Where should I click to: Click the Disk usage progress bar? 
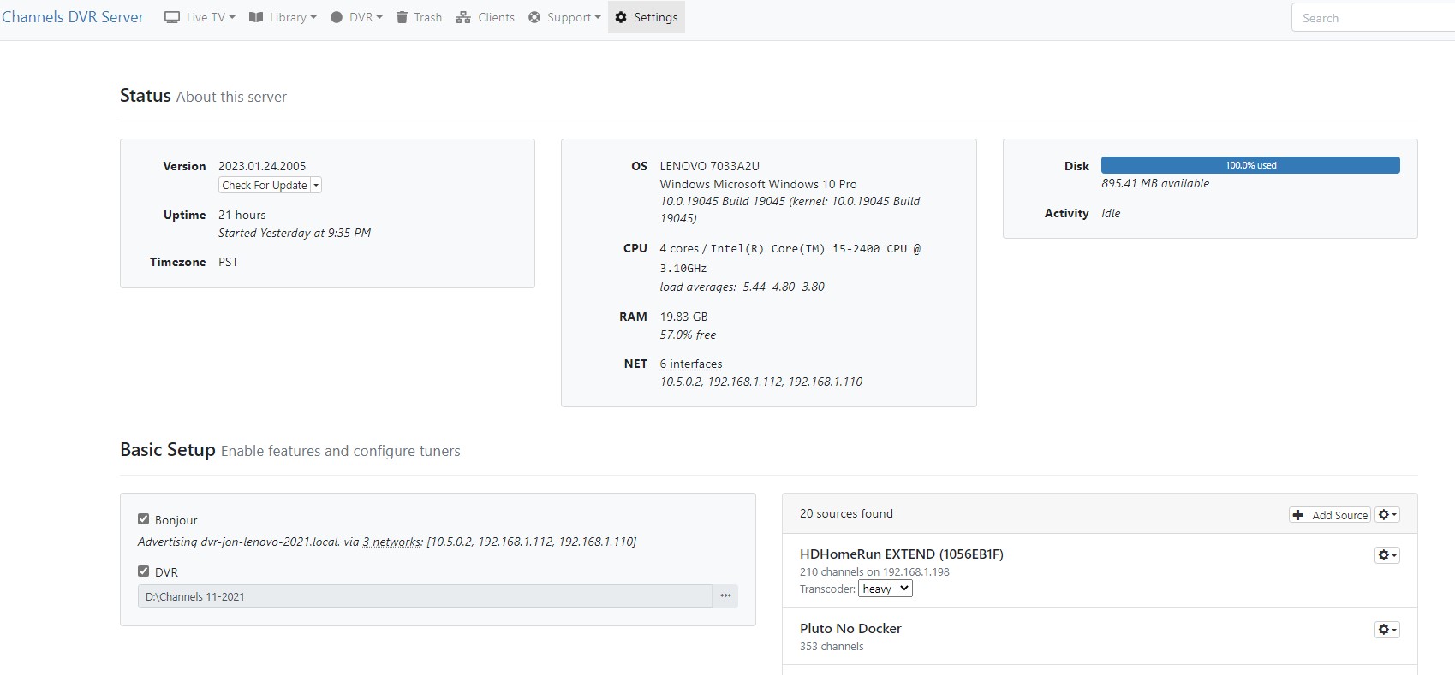[x=1249, y=165]
